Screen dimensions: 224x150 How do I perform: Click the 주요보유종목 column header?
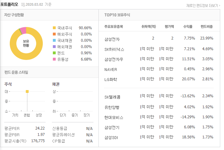click(114, 26)
